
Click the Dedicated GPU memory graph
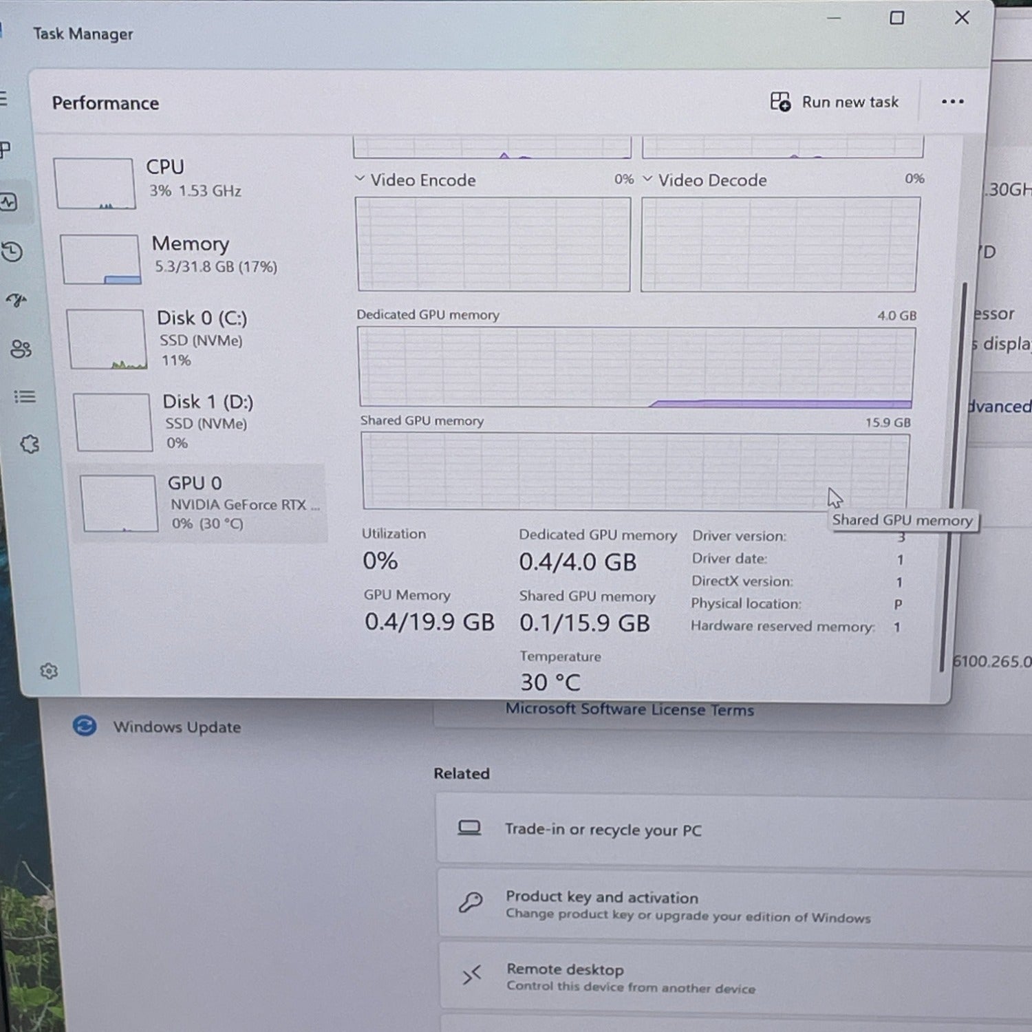(636, 367)
